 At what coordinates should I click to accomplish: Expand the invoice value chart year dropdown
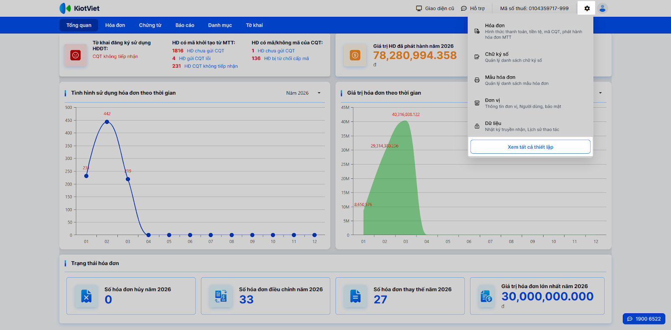[x=600, y=93]
